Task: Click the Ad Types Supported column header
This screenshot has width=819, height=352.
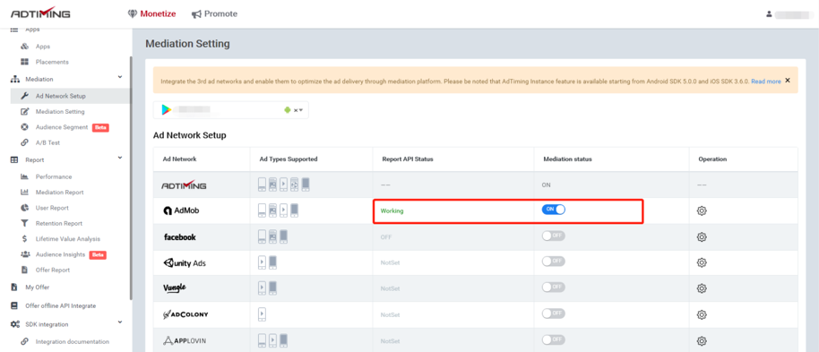Action: pos(289,159)
